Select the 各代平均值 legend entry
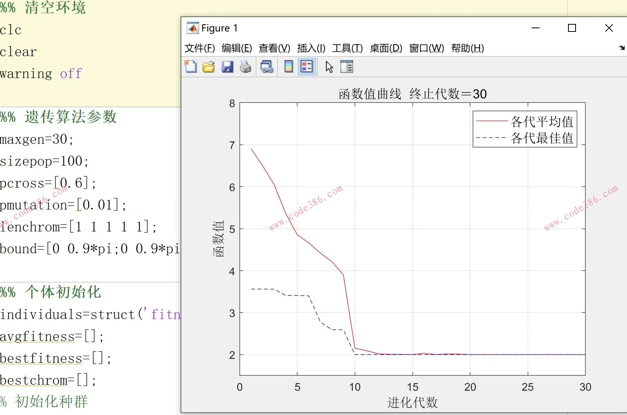This screenshot has width=627, height=415. point(542,121)
